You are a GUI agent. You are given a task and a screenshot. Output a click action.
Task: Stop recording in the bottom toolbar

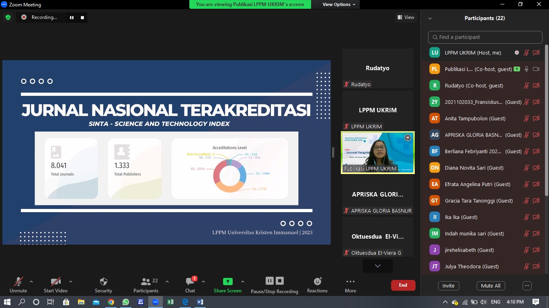point(280,281)
